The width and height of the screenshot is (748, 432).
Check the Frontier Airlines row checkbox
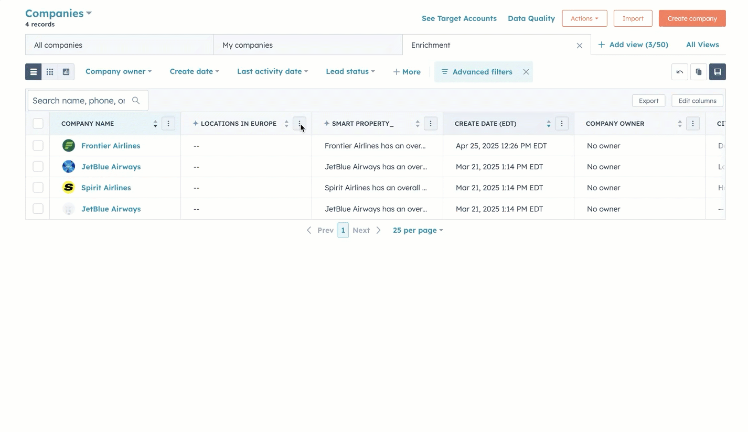(38, 146)
